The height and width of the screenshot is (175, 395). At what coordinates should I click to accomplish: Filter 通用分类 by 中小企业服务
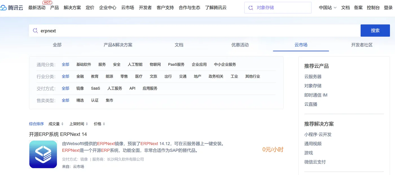click(x=225, y=65)
